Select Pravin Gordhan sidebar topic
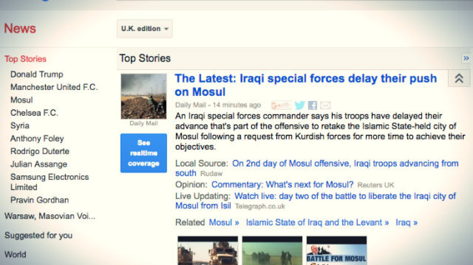 (39, 200)
